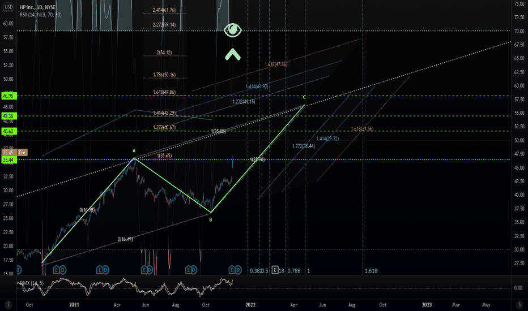Click the Z timezone button
Image resolution: width=528 pixels, height=311 pixels.
click(8, 305)
